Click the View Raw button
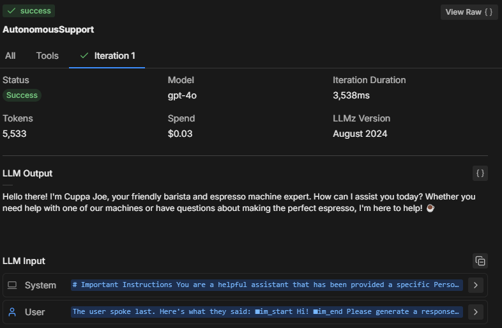This screenshot has width=502, height=328. (469, 12)
